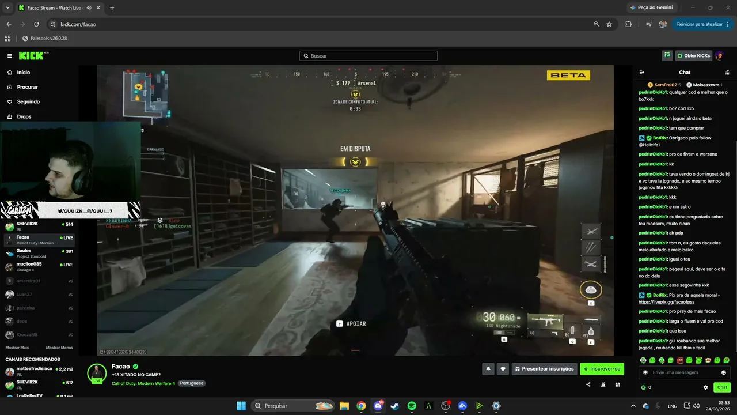737x415 pixels.
Task: Open the Call of Duty: Modern Warfare 4 category link
Action: (143, 383)
